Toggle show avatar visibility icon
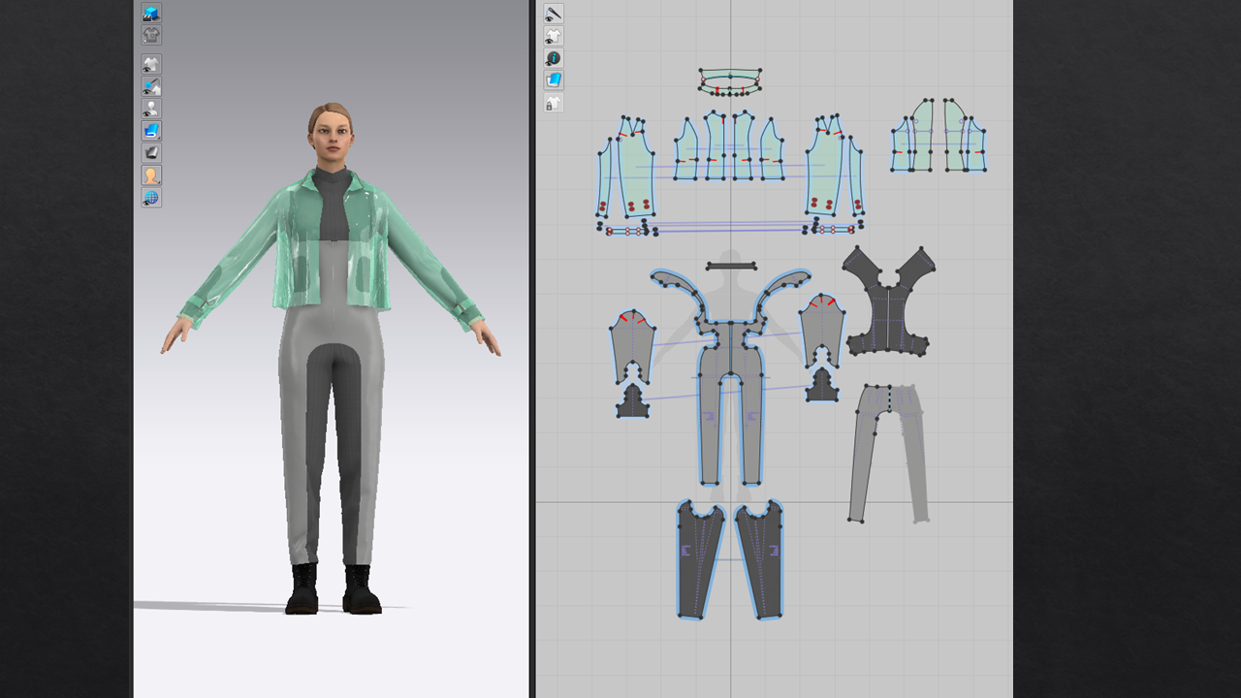The width and height of the screenshot is (1241, 698). point(151,109)
